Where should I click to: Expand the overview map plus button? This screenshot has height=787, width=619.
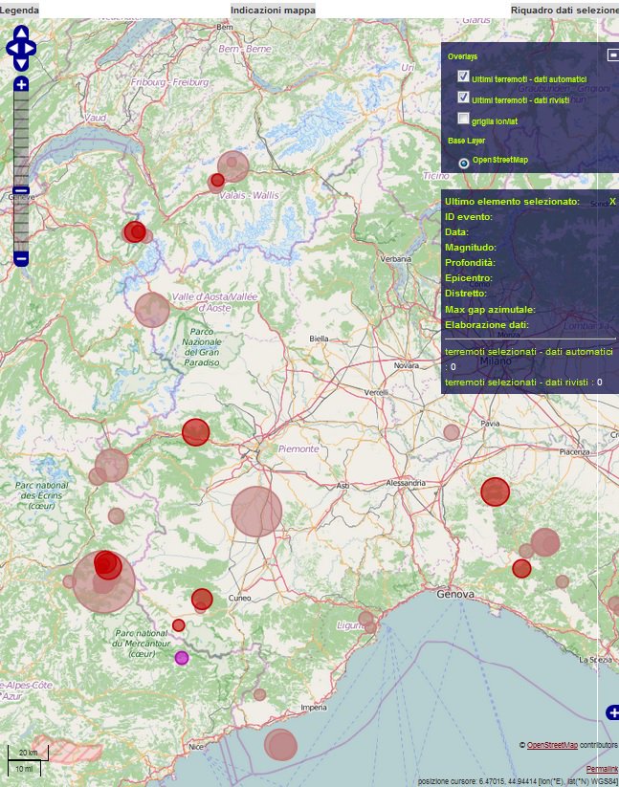(x=612, y=712)
